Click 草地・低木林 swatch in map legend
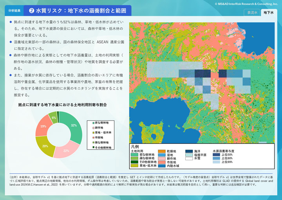The image size is (282, 200). pyautogui.click(x=134, y=165)
